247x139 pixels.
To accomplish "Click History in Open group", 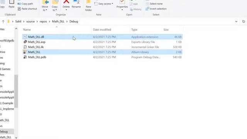I will [135, 9].
